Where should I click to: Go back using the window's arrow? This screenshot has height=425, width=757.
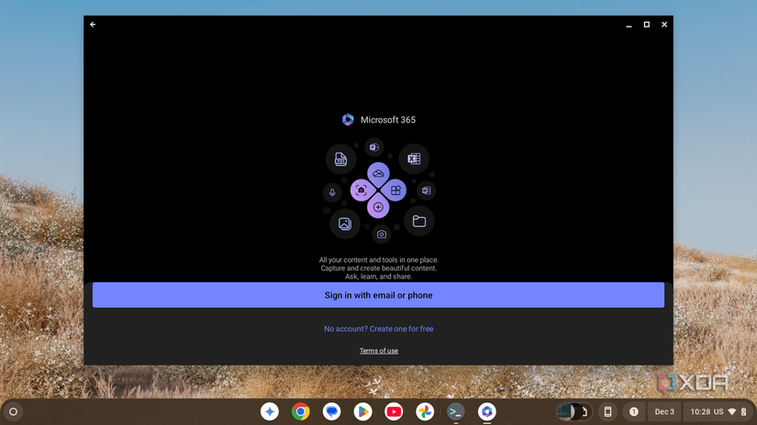[93, 25]
